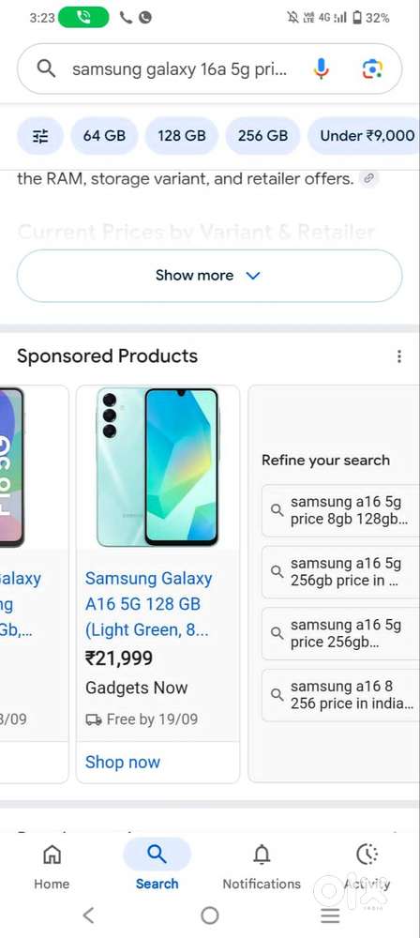Select suggestion samsung a16 5g price 8gb 128gb
The height and width of the screenshot is (938, 420).
pyautogui.click(x=339, y=510)
